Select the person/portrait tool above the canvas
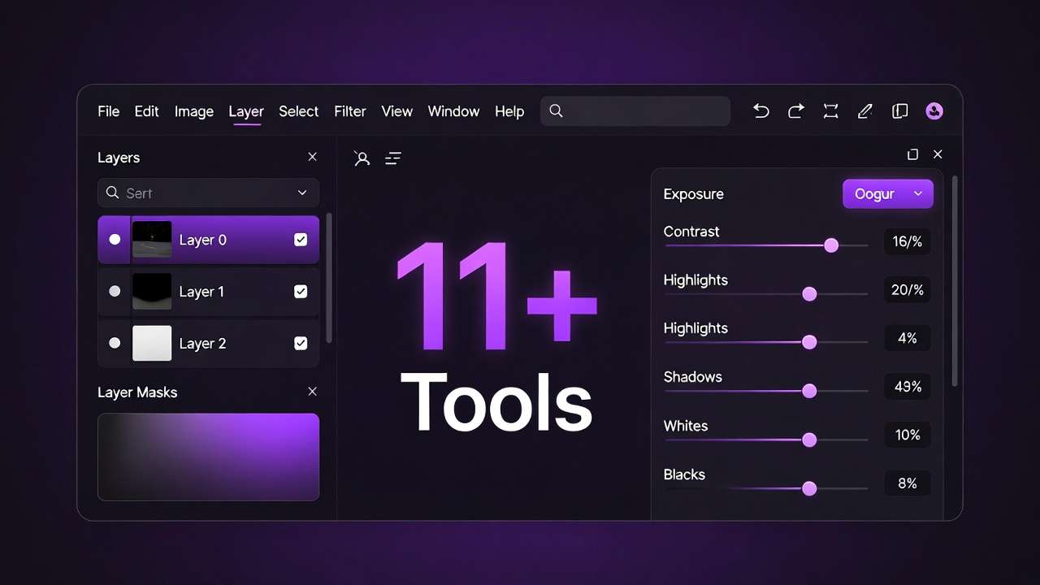This screenshot has height=585, width=1040. pos(362,158)
